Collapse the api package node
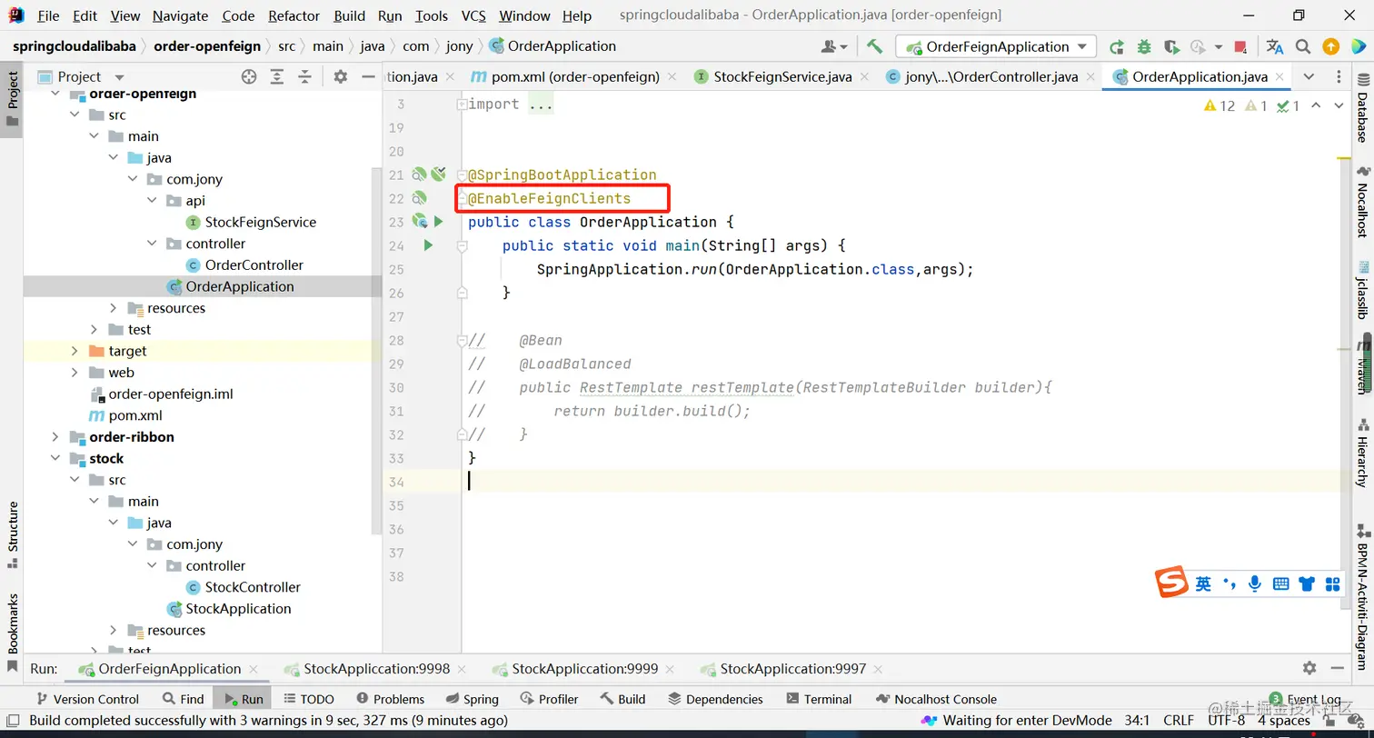The height and width of the screenshot is (738, 1374). point(152,201)
